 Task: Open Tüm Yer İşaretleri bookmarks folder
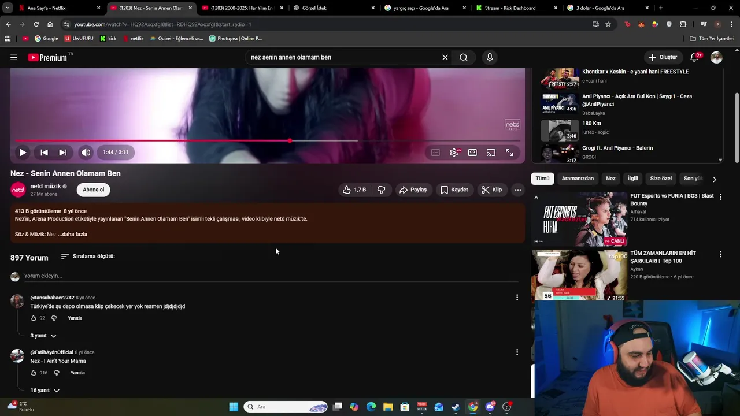click(x=712, y=39)
